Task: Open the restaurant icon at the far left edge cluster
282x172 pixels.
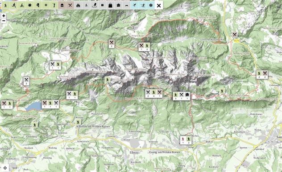Action: point(4,103)
